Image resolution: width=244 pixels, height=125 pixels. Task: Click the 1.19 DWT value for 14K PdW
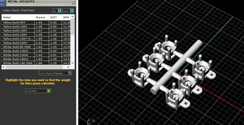(53, 63)
